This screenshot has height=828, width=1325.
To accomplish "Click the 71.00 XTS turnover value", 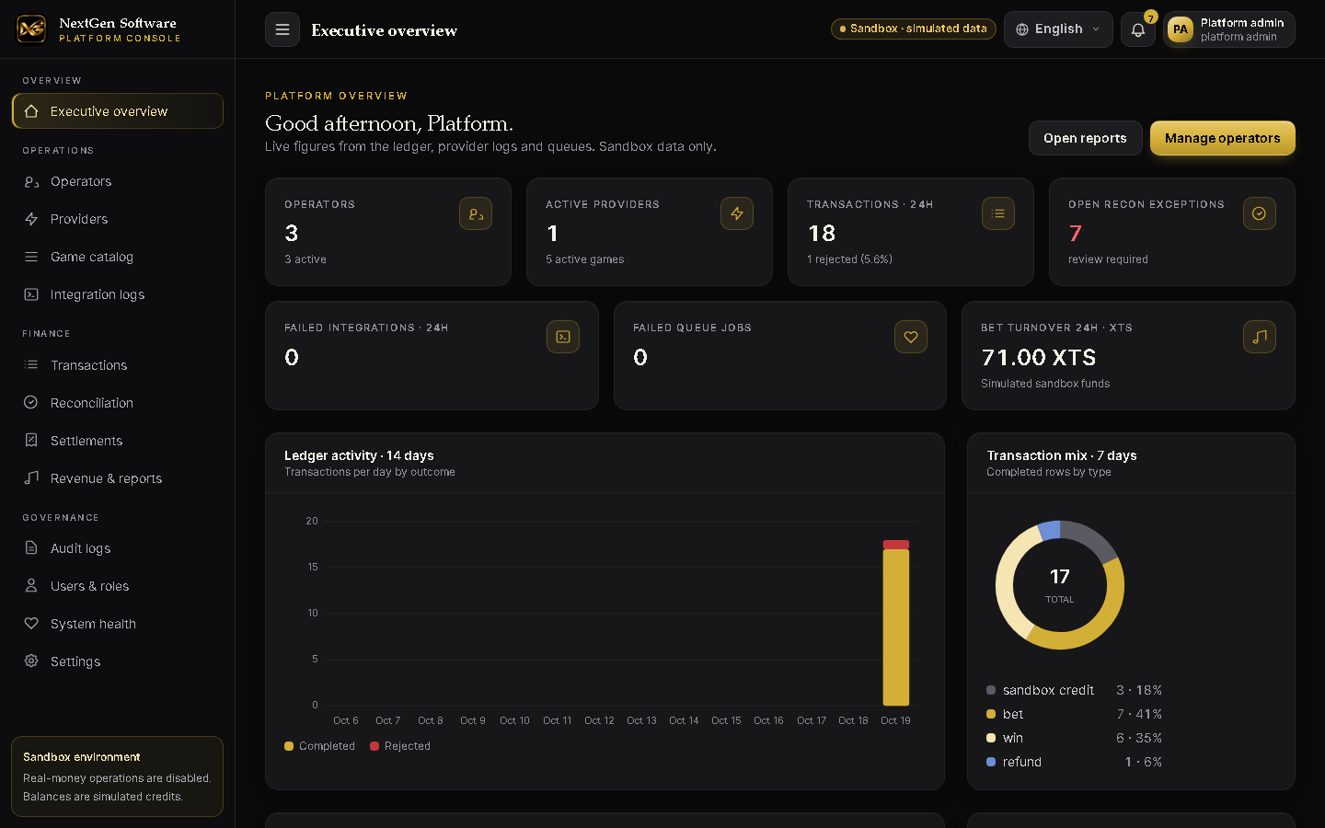I will coord(1039,357).
